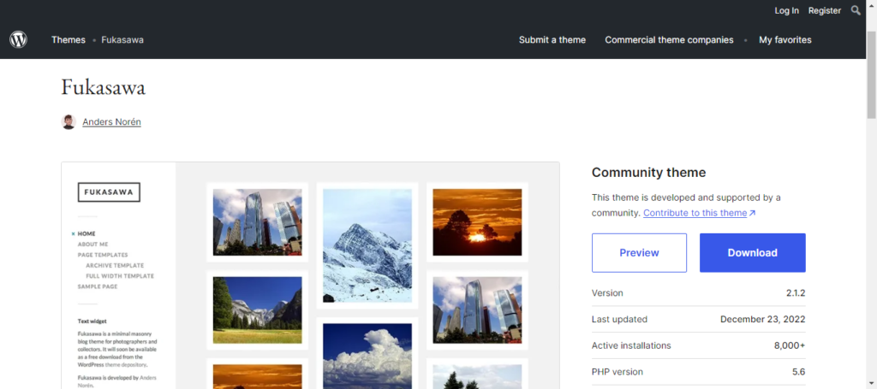Click the Version 2.1.2 value
The width and height of the screenshot is (877, 389).
(795, 293)
